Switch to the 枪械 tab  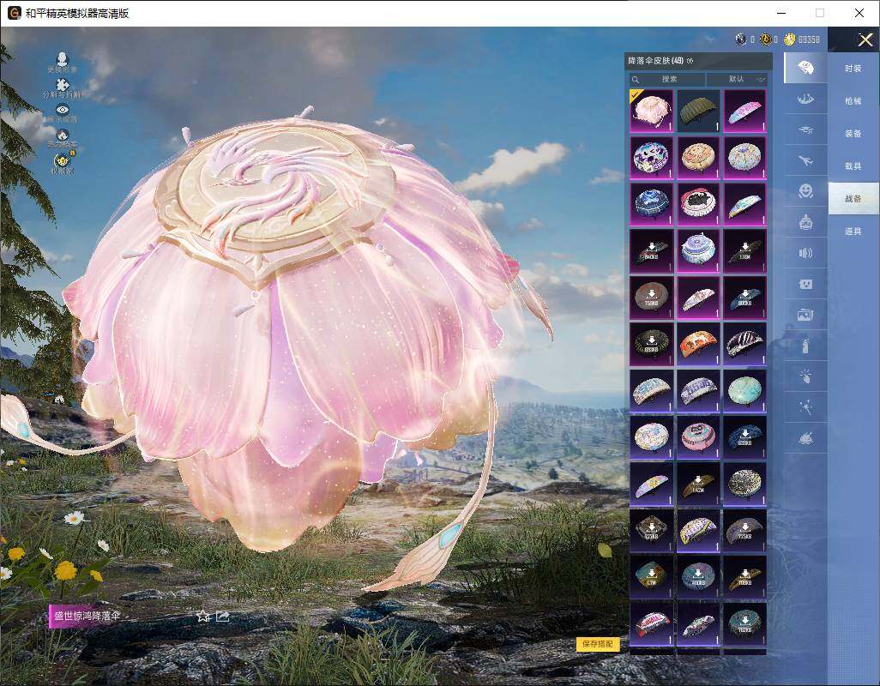point(853,101)
